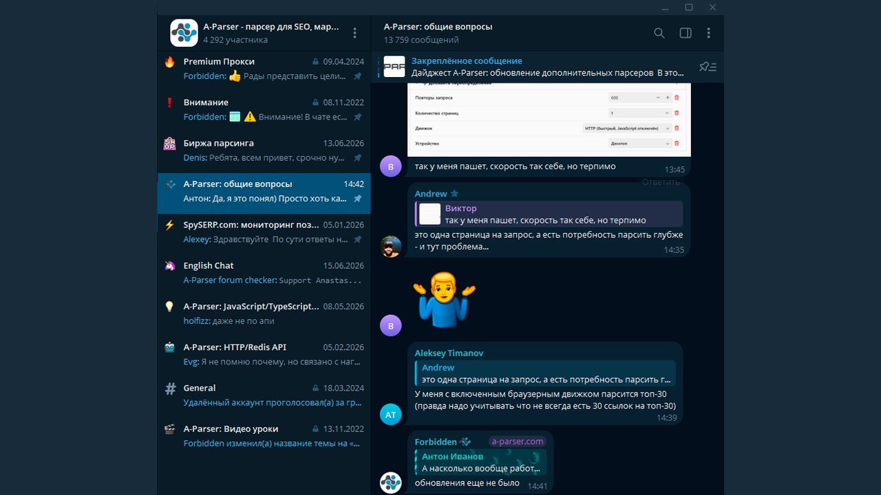Click the 14:39 timestamp of Aleksey's message
Image resolution: width=881 pixels, height=495 pixels.
click(666, 417)
